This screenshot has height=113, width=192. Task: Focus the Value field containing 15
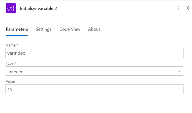point(94,89)
